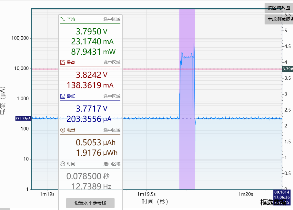The width and height of the screenshot is (293, 210).
Task: Click the valley icon beside 最低
Action: click(63, 96)
